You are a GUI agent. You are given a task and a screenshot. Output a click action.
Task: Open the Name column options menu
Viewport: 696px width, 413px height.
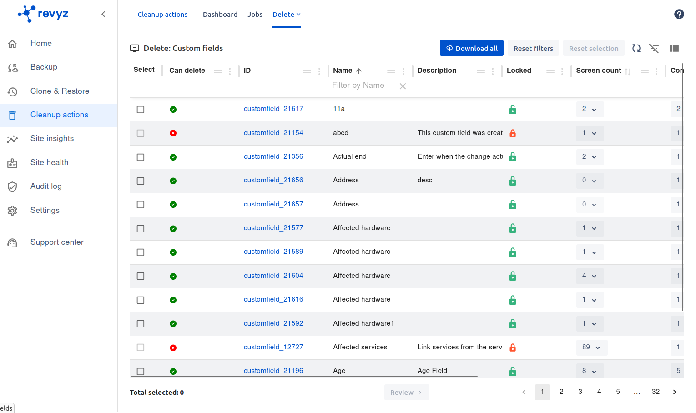click(403, 71)
